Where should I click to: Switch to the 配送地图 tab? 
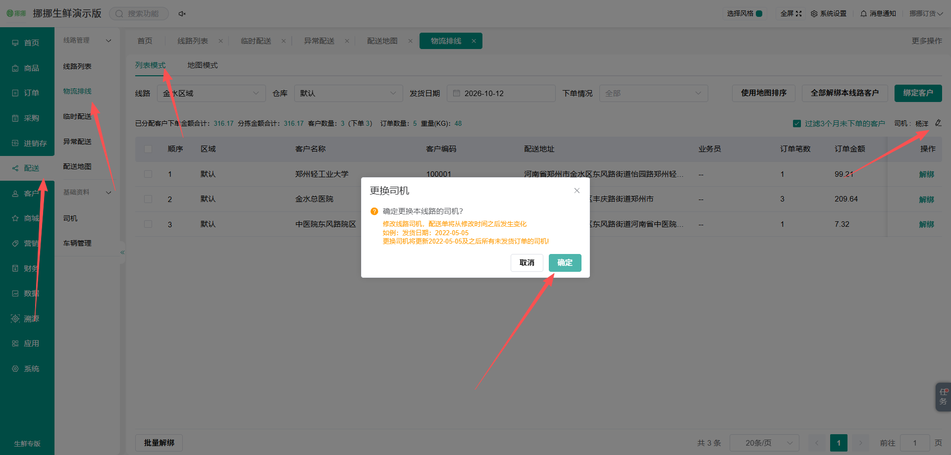pos(382,41)
